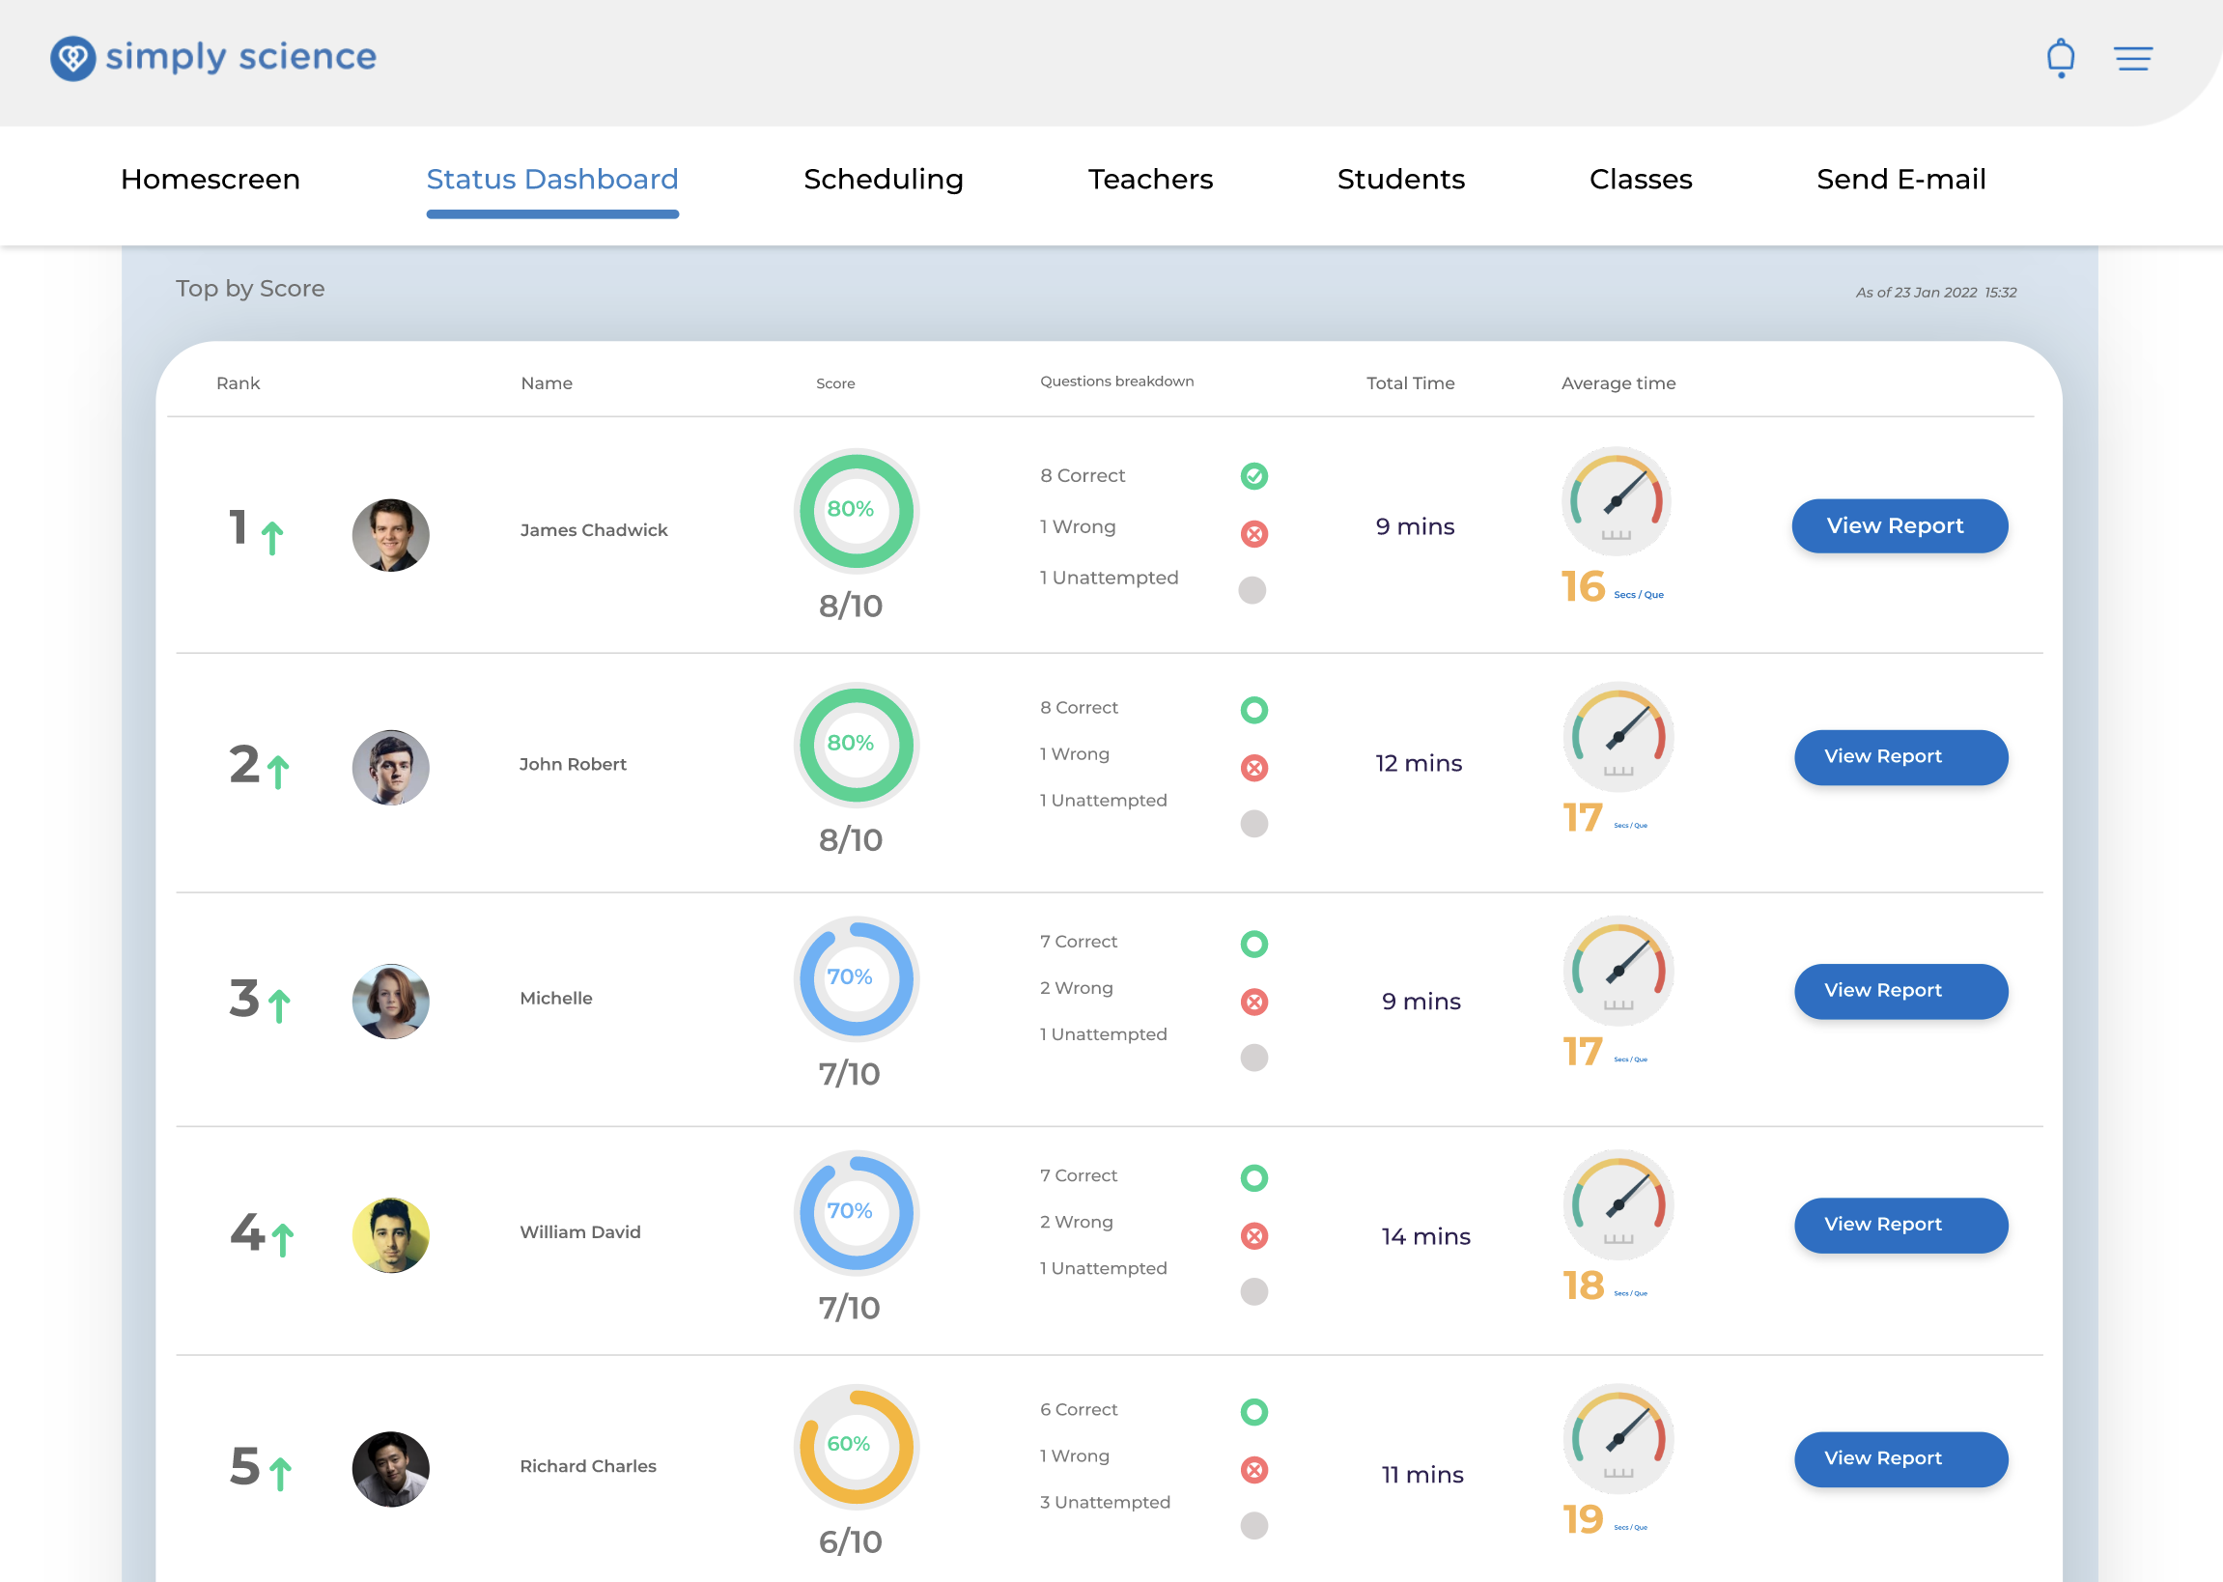
Task: Click the green arrow beside rank 2
Action: 278,772
